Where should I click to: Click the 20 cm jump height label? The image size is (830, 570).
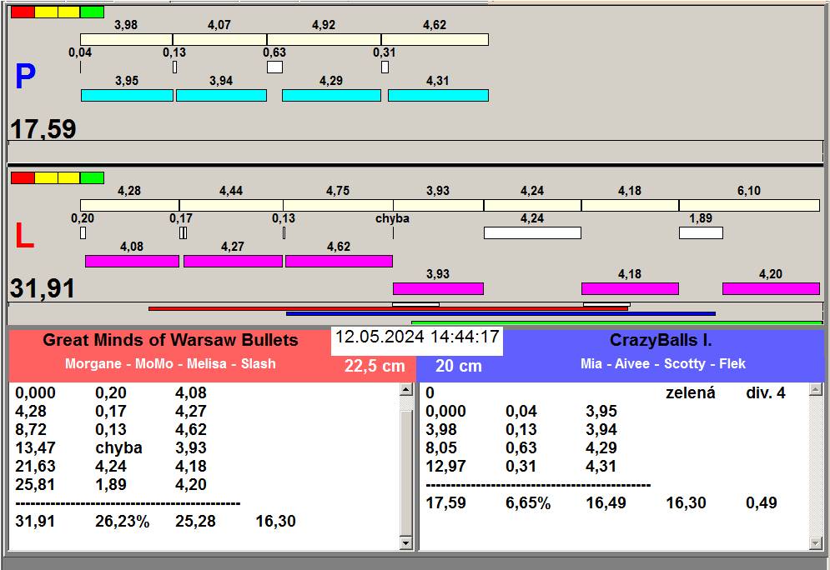[x=459, y=366]
